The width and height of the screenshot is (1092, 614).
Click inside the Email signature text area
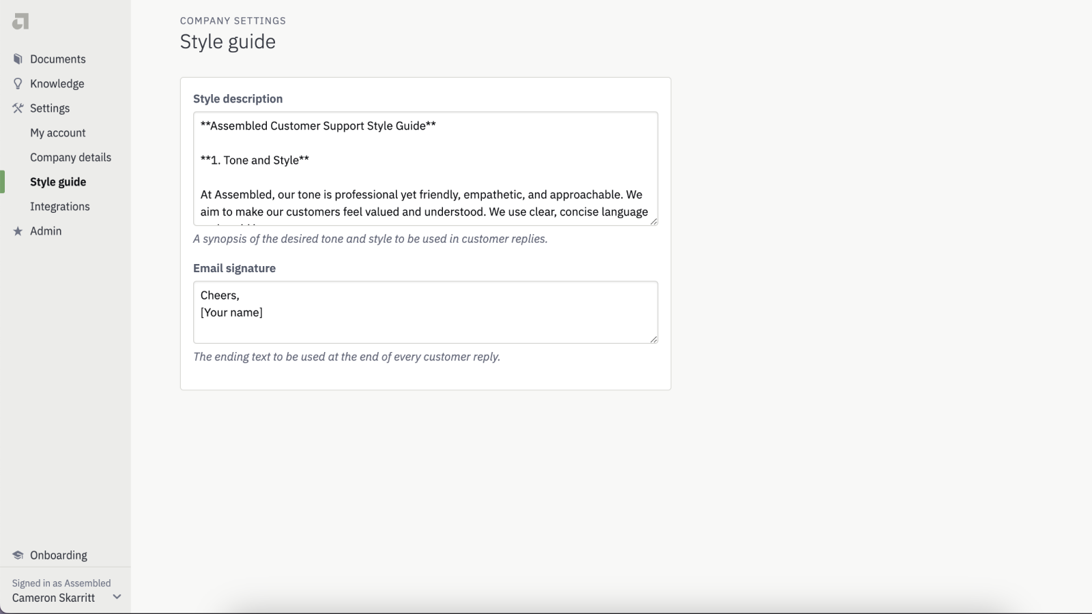click(x=425, y=312)
